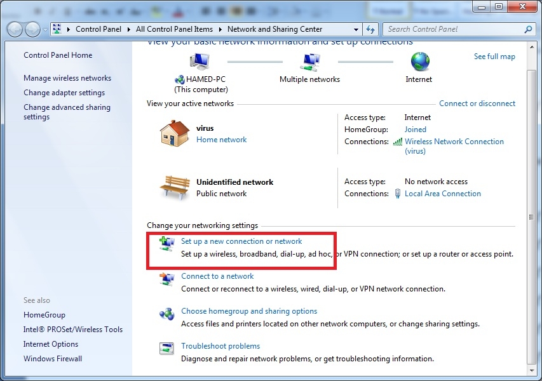This screenshot has width=542, height=381.
Task: Click the Multiple networks icon
Action: coord(310,62)
